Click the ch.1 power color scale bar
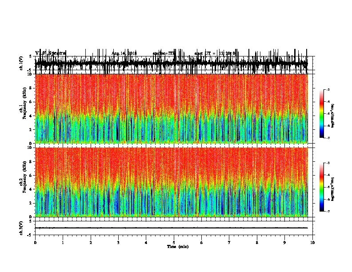 (x=322, y=114)
